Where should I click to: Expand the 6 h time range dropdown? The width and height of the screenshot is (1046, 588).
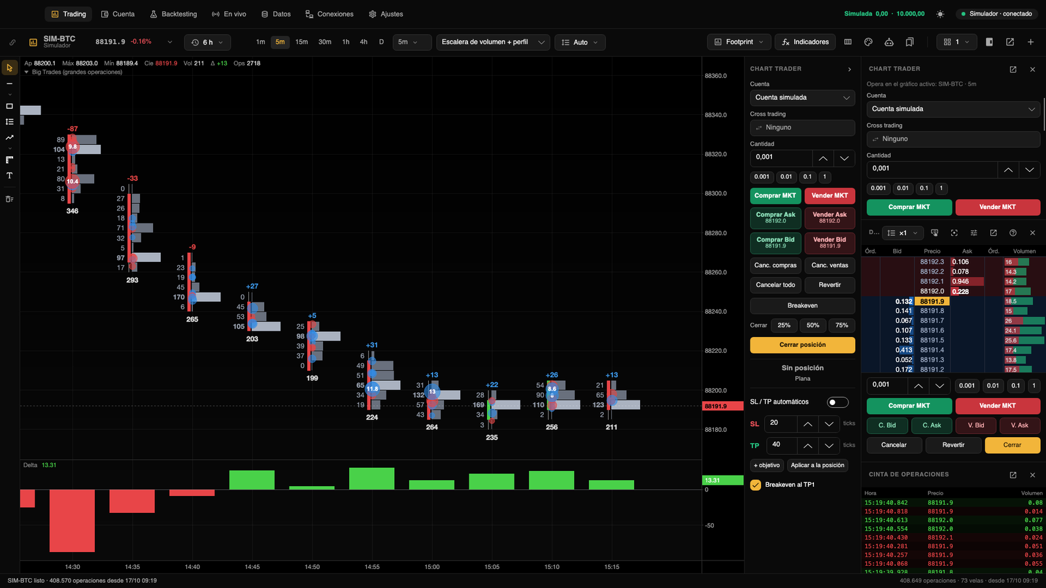click(207, 42)
